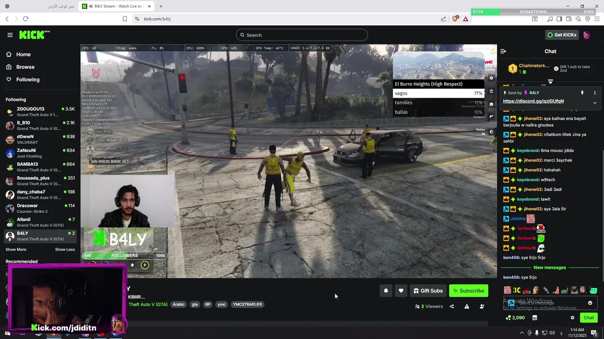Image resolution: width=604 pixels, height=339 pixels.
Task: Click Chahinetork leaderboard entry
Action: click(528, 69)
